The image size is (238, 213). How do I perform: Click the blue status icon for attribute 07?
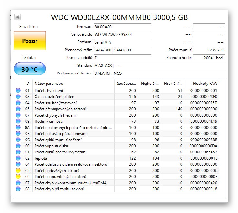point(18,115)
